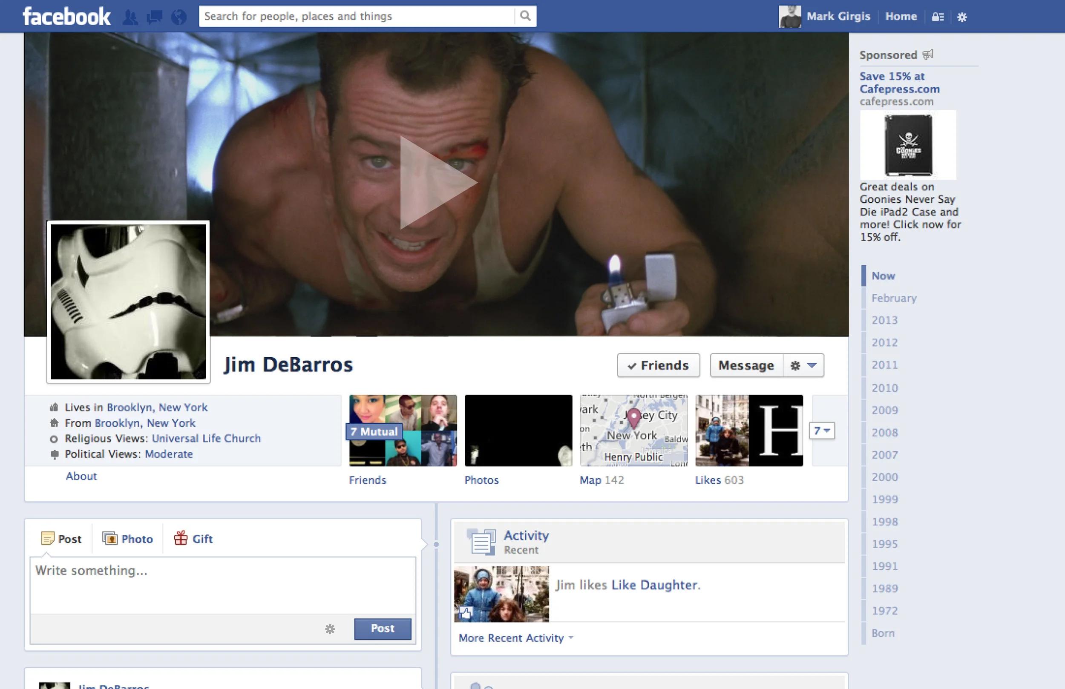Open the account settings gear in header
The width and height of the screenshot is (1065, 689).
coord(962,17)
